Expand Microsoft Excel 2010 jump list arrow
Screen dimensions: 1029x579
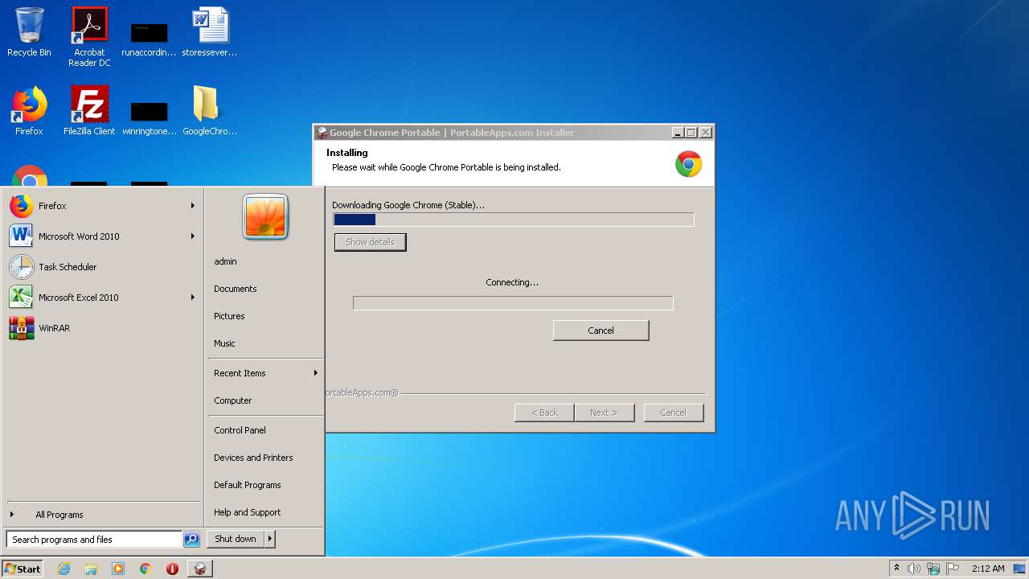click(x=193, y=298)
